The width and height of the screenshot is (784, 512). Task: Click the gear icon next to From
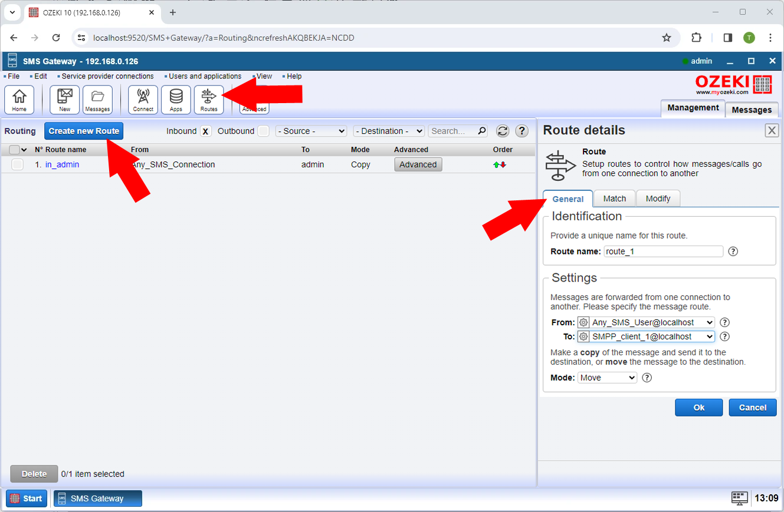click(x=583, y=322)
